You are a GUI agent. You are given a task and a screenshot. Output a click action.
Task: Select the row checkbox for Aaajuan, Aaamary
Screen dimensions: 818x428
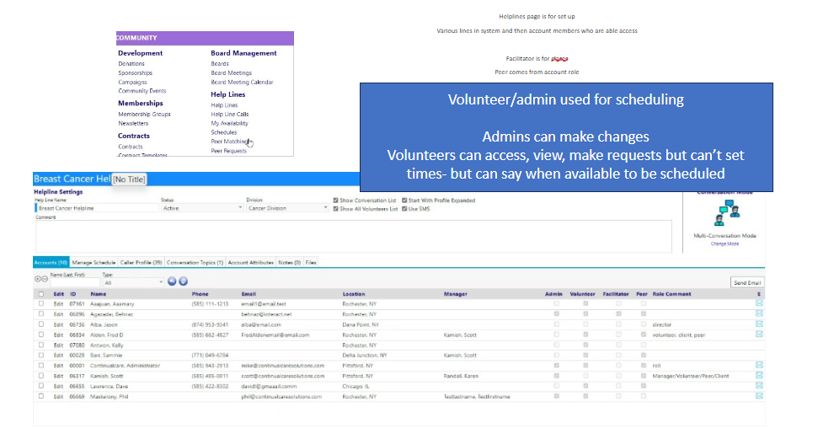[x=41, y=304]
